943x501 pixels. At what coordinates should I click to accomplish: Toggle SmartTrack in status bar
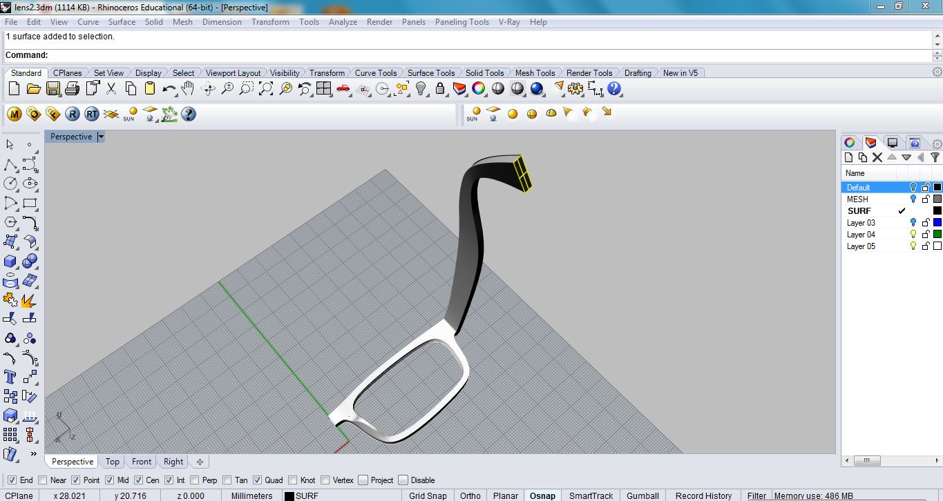[591, 495]
